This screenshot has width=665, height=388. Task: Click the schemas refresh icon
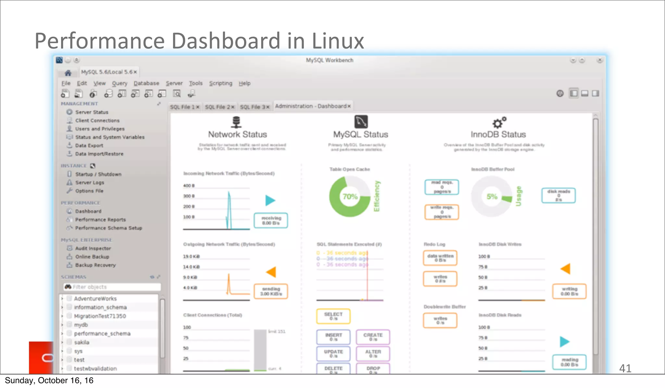click(x=152, y=277)
